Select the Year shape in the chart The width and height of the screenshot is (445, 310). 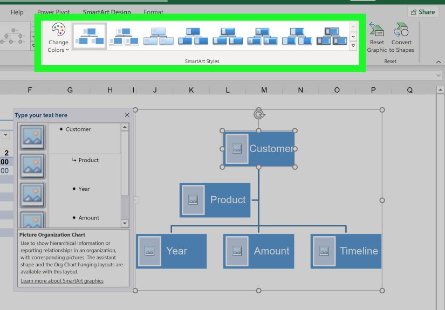point(171,251)
